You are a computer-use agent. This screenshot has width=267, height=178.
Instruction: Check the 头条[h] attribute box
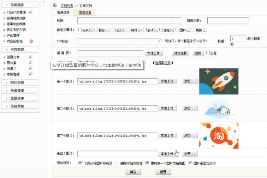[x=80, y=30]
